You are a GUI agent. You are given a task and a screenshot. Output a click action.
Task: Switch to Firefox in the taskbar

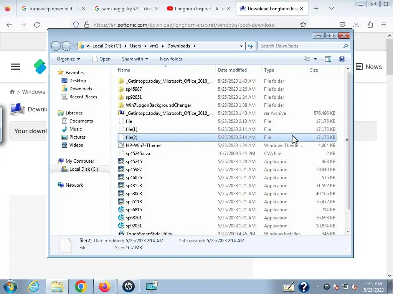click(104, 286)
